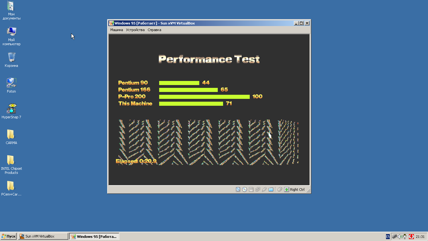Image resolution: width=428 pixels, height=241 pixels.
Task: Click the taskbar clock showing 21:31
Action: click(420, 237)
